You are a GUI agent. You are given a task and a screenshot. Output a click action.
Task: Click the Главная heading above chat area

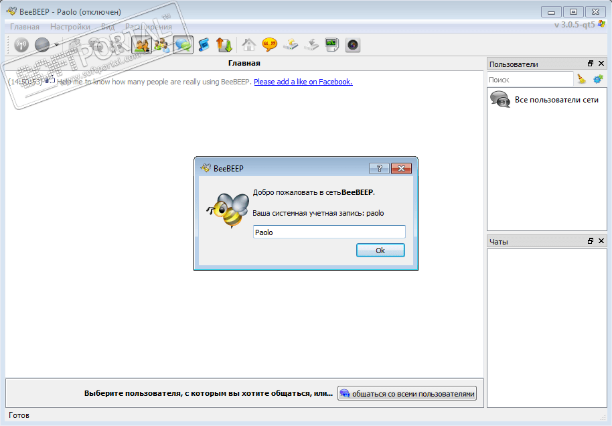pos(244,63)
